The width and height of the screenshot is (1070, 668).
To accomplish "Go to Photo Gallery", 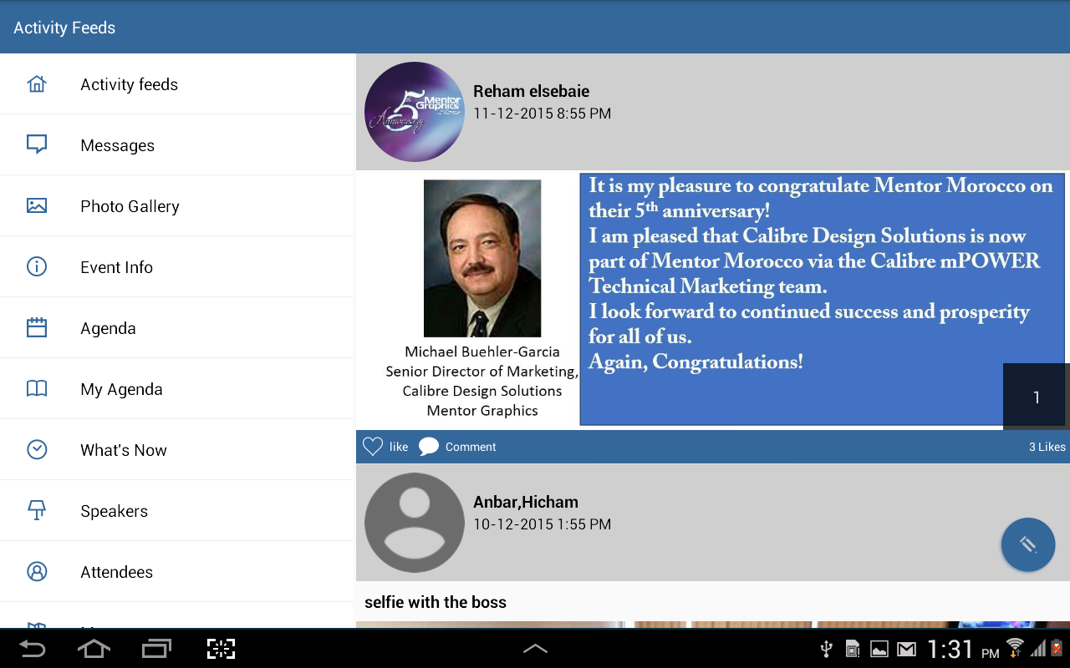I will coord(177,206).
